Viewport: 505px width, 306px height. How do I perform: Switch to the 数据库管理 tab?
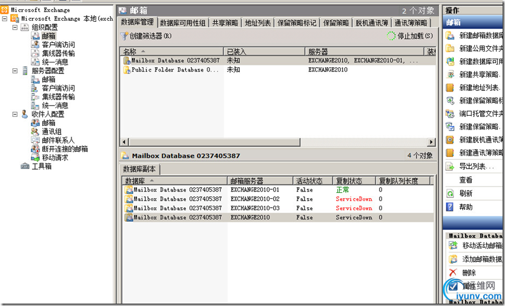[x=137, y=22]
